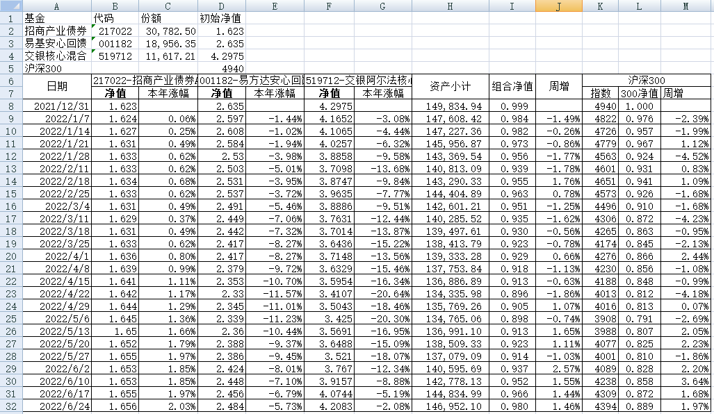Click the 日期 merged header cell
This screenshot has height=414, width=714.
coord(57,87)
